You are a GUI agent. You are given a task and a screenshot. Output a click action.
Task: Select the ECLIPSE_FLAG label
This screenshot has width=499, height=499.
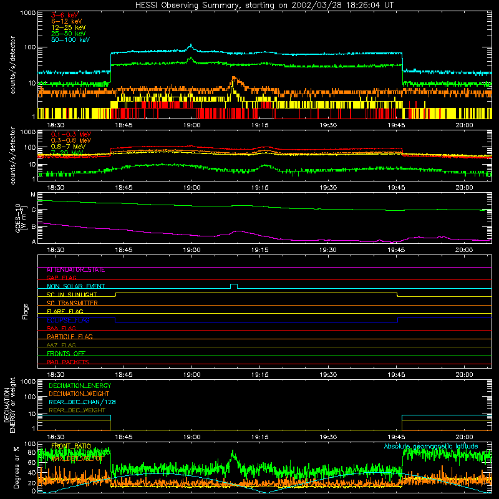click(x=68, y=320)
